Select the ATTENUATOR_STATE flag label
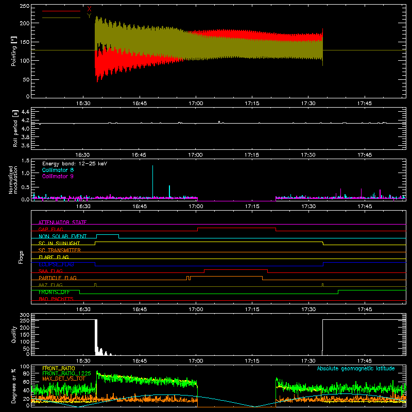Image resolution: width=412 pixels, height=412 pixels. click(62, 222)
